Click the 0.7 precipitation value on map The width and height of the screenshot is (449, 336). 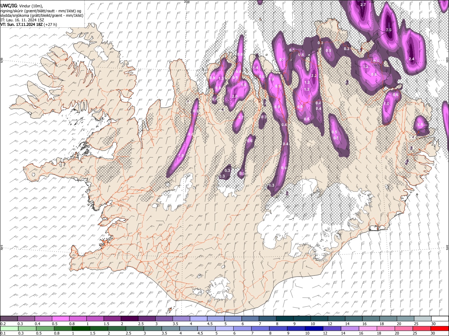point(241,118)
